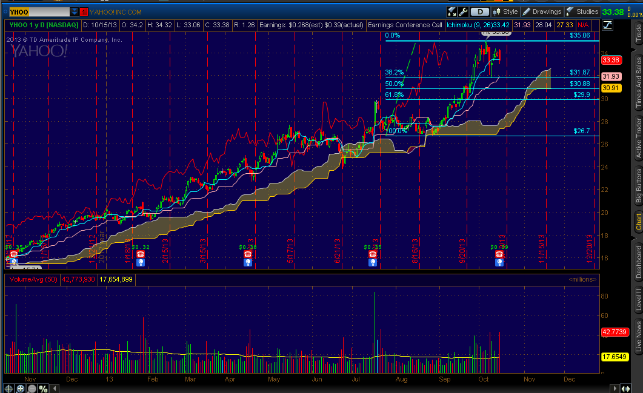Click the 30.91 yellow price bubble
The width and height of the screenshot is (643, 393).
pos(611,88)
